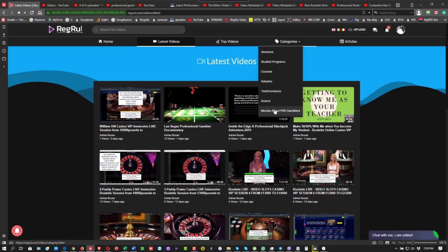Viewport: 448px width, 252px height.
Task: Switch to Videos - YouTube tab
Action: click(55, 5)
